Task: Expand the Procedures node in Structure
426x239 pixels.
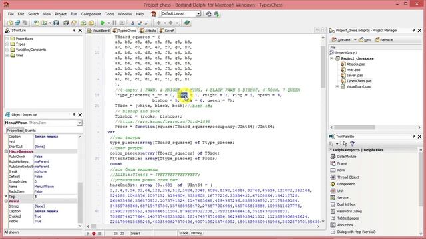Action: [x=7, y=39]
